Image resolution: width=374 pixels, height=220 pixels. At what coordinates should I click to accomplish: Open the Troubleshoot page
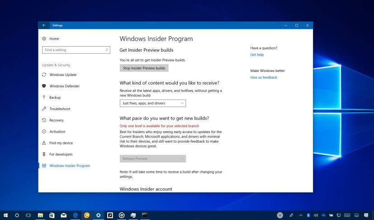pos(60,109)
